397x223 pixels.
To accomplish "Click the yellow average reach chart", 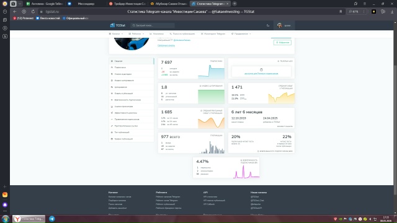I will (x=281, y=98).
